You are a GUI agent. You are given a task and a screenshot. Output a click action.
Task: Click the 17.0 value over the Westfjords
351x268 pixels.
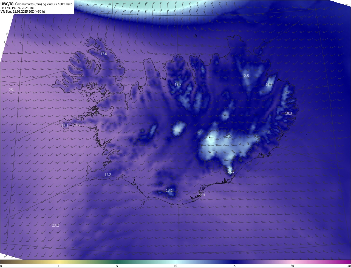click(104, 54)
